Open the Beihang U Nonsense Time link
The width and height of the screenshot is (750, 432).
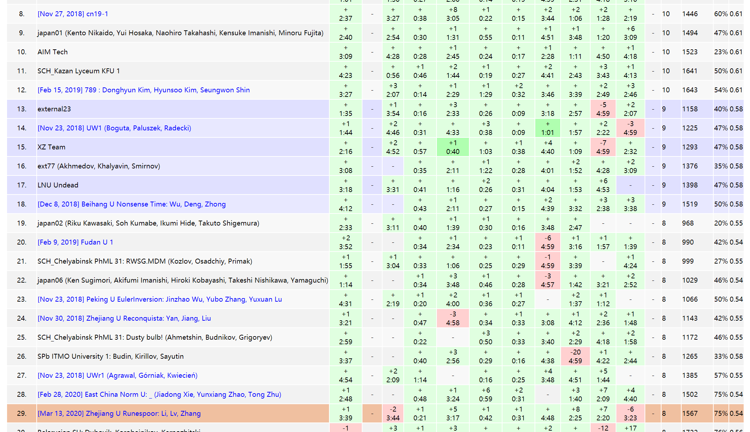click(132, 204)
